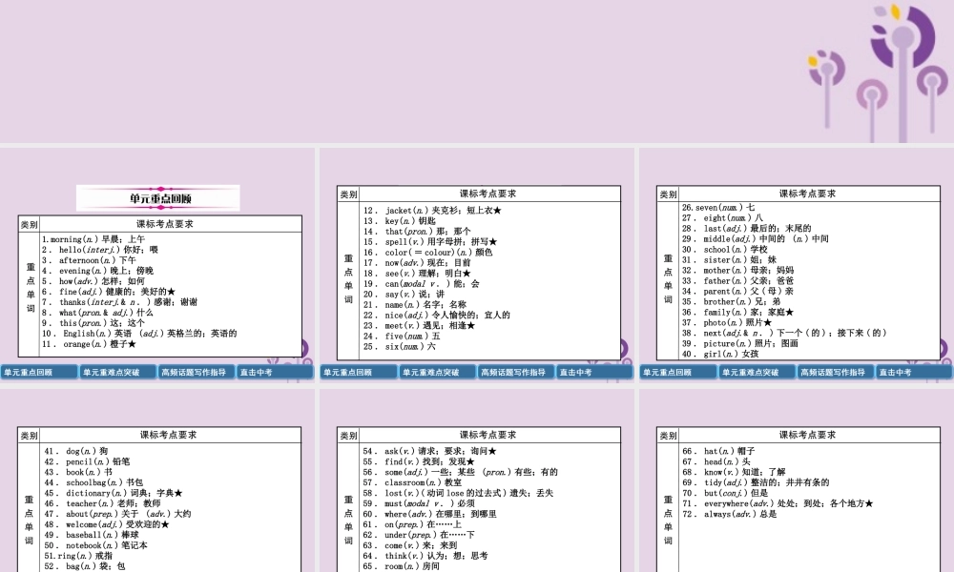Image resolution: width=954 pixels, height=572 pixels.
Task: Click 高频话题写作指导 button under the seven word list
Action: pos(836,372)
